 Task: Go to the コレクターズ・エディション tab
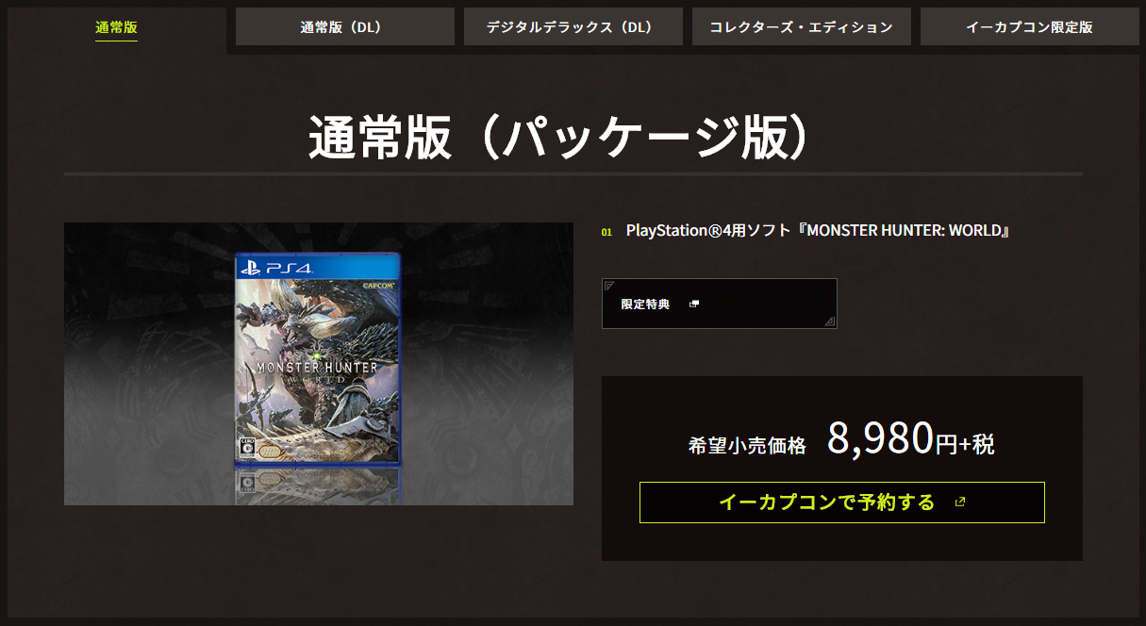[802, 26]
